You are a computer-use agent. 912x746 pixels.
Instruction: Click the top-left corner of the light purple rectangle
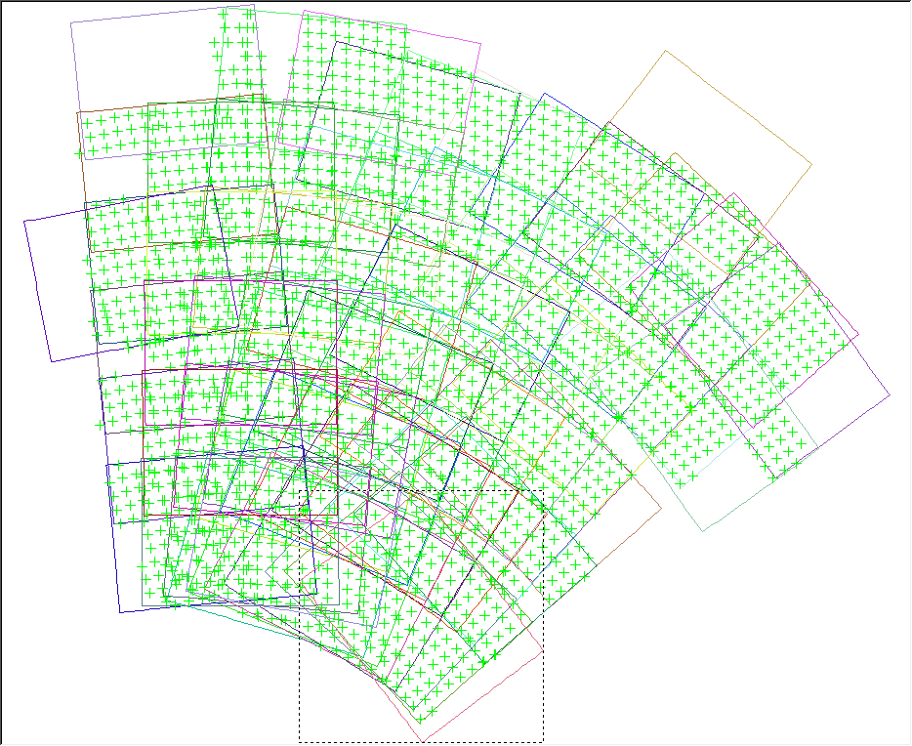tap(71, 22)
